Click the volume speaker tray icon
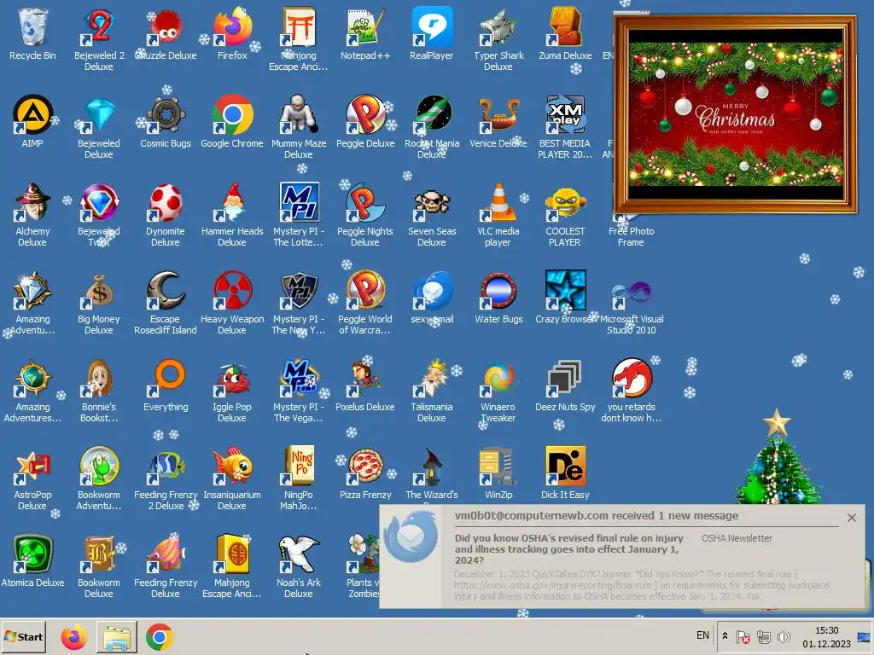Viewport: 874px width, 655px height. click(x=784, y=636)
